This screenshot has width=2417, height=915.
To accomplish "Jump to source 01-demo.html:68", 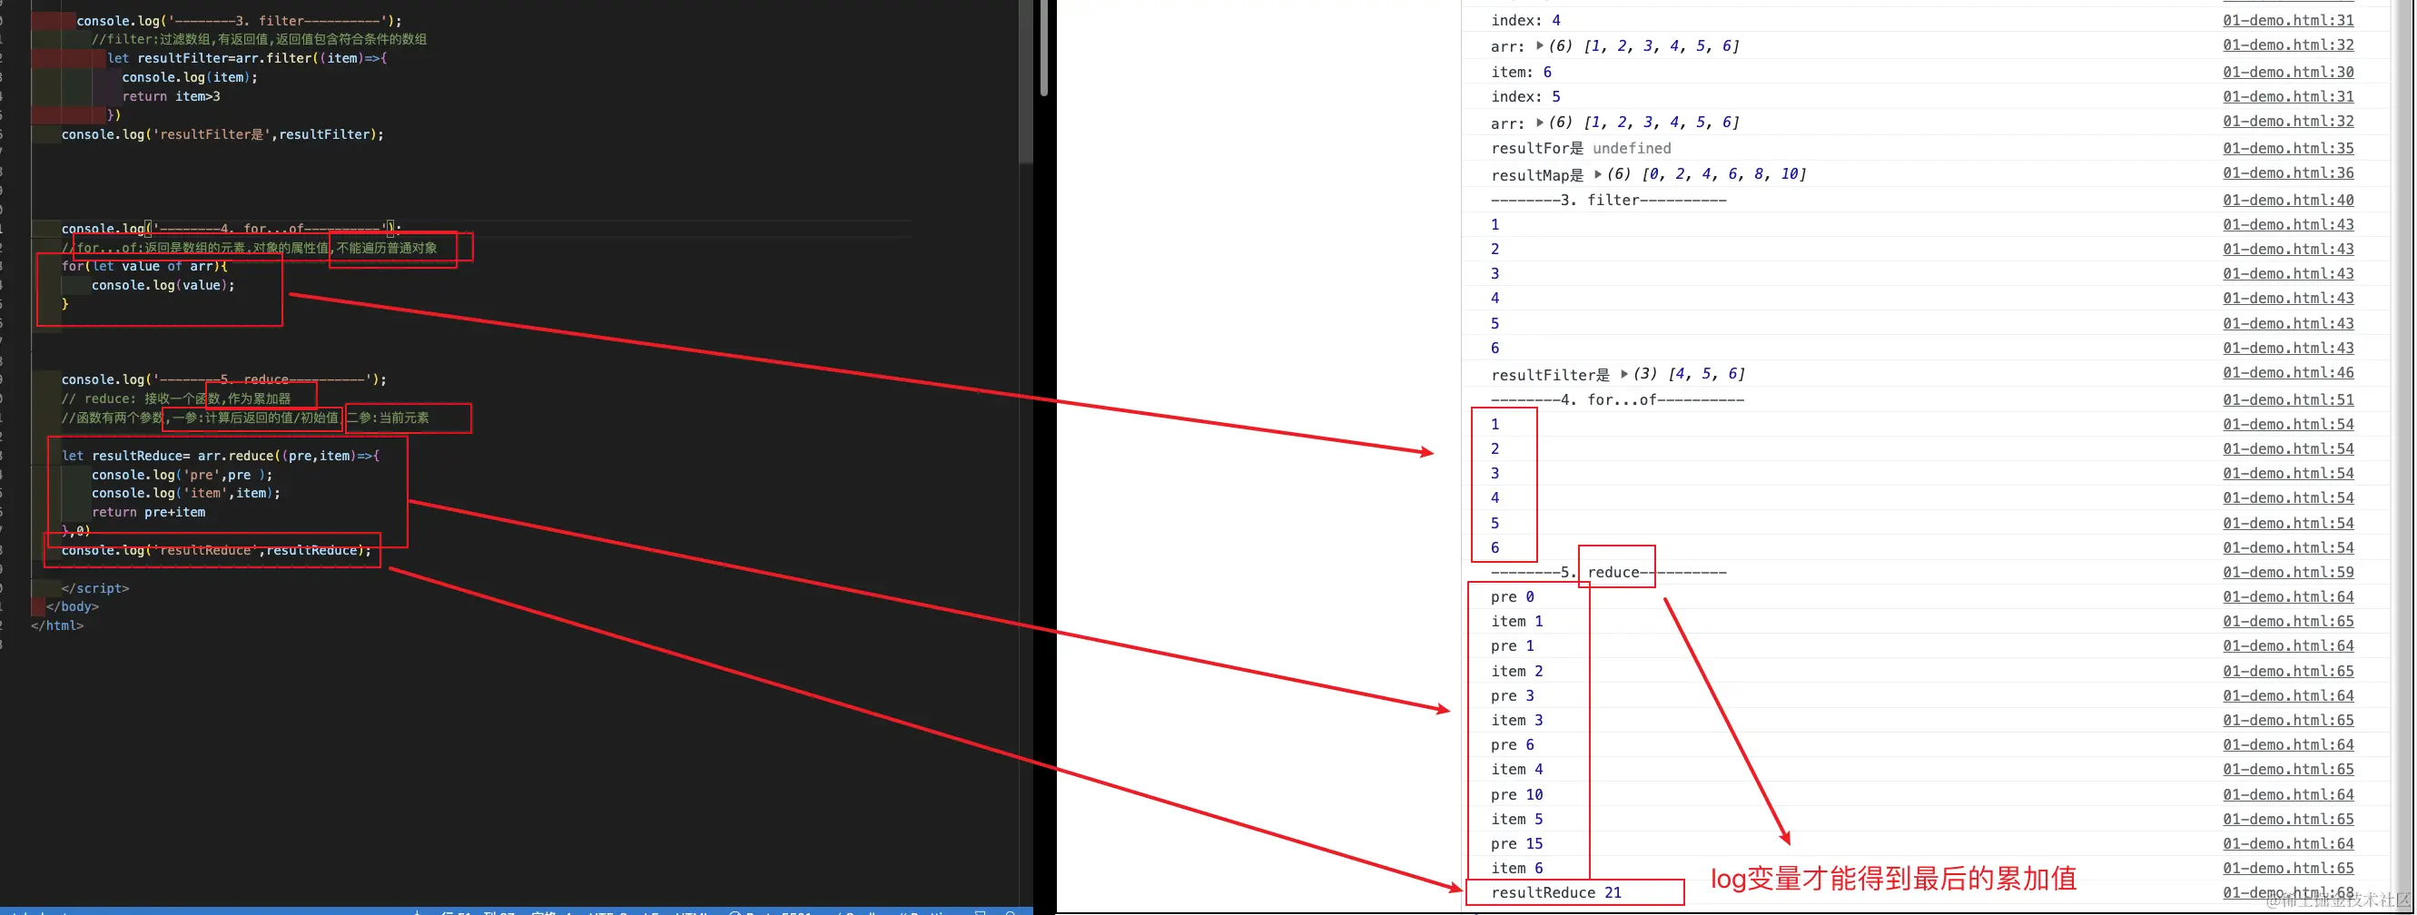I will click(x=2289, y=892).
